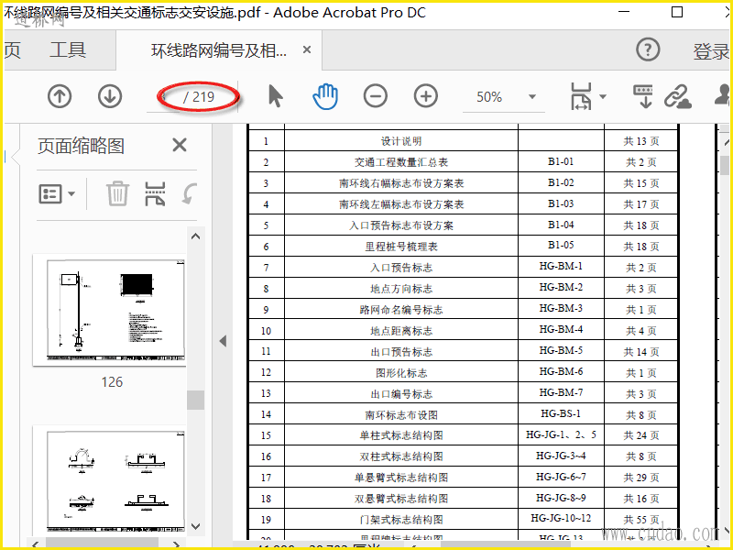This screenshot has height=550, width=733.
Task: Click 单悬臂式标志结构图 row text
Action: [x=401, y=478]
